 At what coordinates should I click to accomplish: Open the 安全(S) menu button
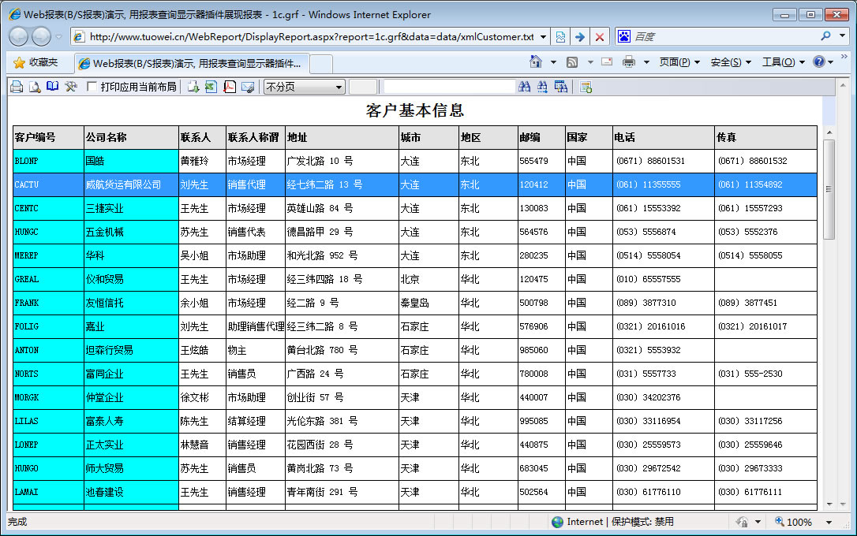730,62
